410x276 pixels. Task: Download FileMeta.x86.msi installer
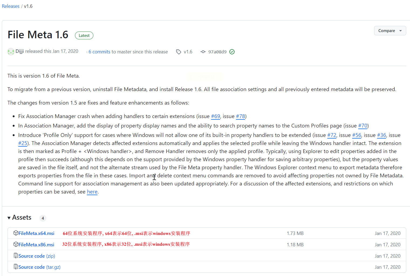pos(36,244)
